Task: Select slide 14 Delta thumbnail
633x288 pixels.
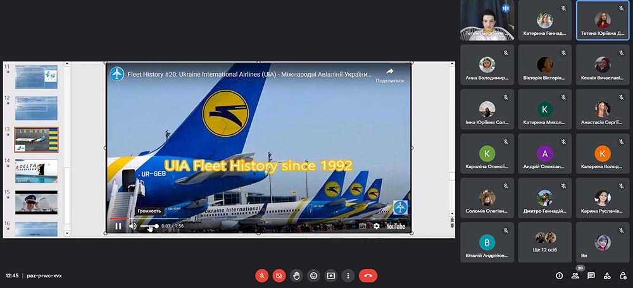Action: pos(37,171)
